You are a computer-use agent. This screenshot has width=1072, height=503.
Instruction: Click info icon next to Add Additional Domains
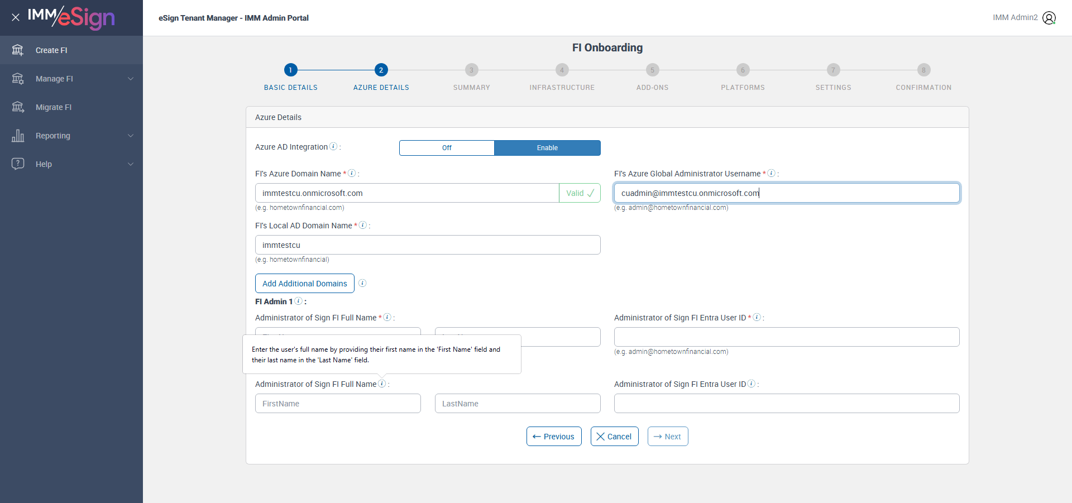[x=362, y=283]
